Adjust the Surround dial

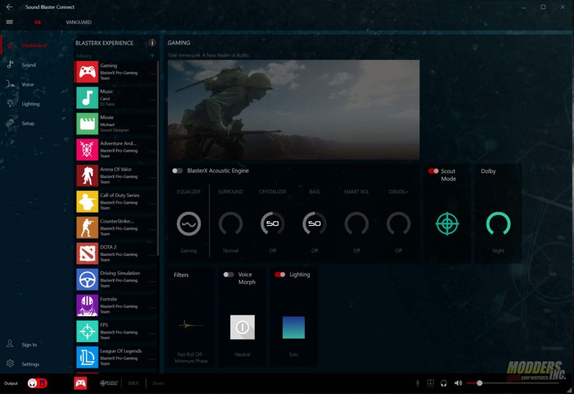pyautogui.click(x=230, y=224)
